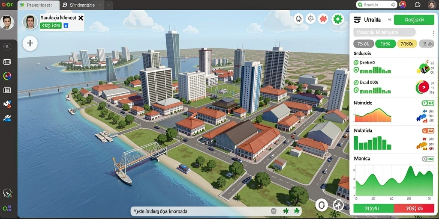439x219 pixels.
Task: Click the red piggy bank icon
Action: (323, 19)
